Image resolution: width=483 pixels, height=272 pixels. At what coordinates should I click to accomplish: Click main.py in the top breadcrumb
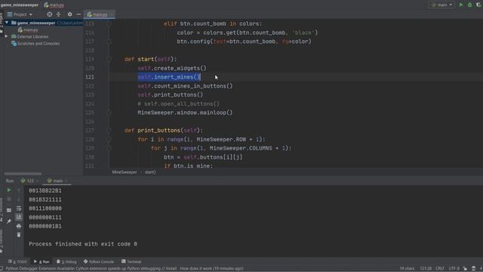[x=57, y=5]
